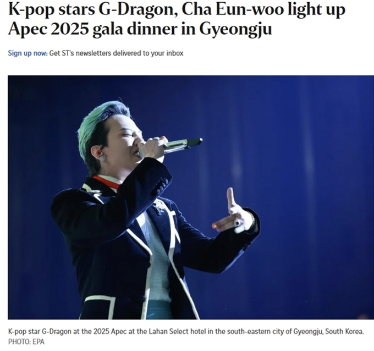374x351 pixels.
Task: Click the photo caption text below the image
Action: click(x=186, y=331)
